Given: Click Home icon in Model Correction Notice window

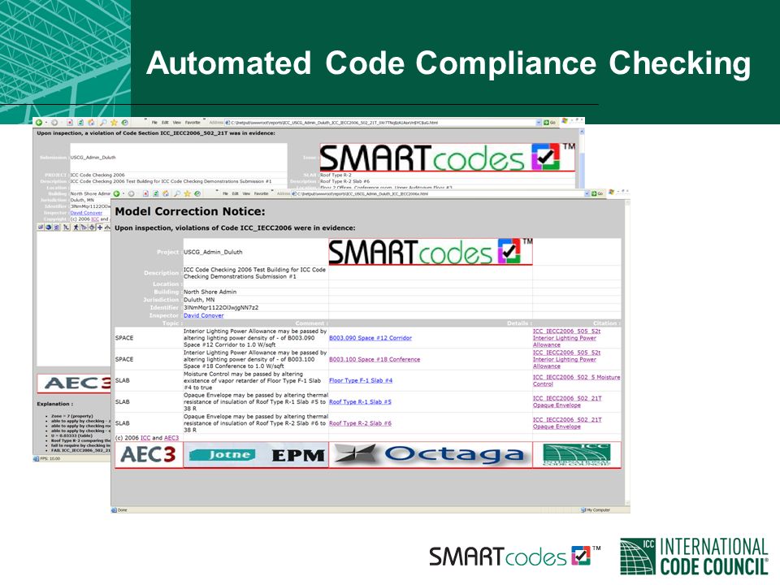Looking at the screenshot, I should (x=166, y=193).
